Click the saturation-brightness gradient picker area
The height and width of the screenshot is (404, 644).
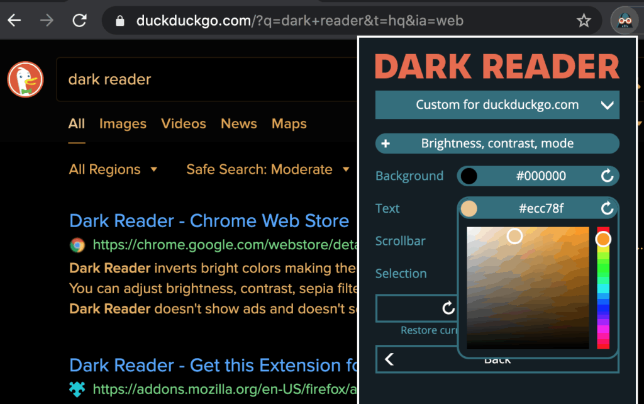pyautogui.click(x=528, y=288)
